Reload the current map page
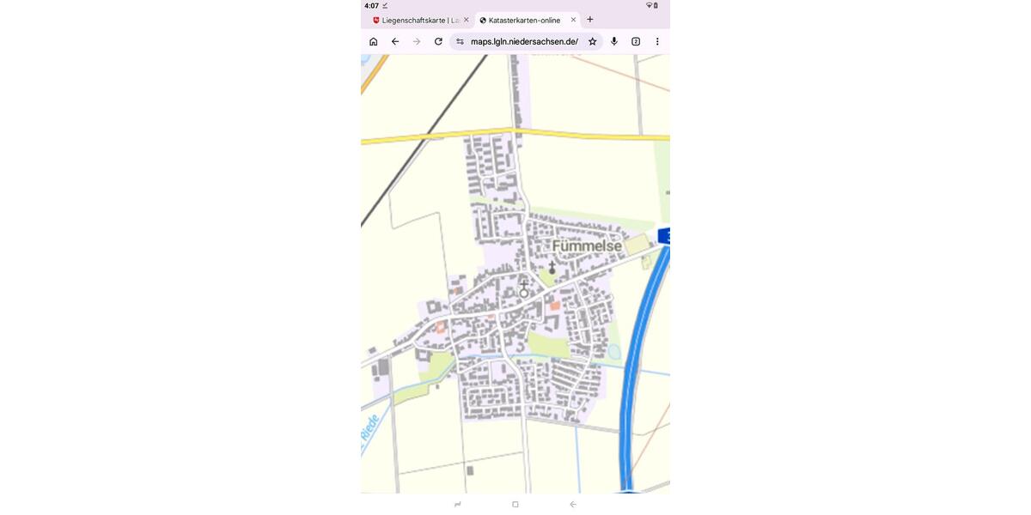Screen dimensions: 1031x515 tap(438, 41)
